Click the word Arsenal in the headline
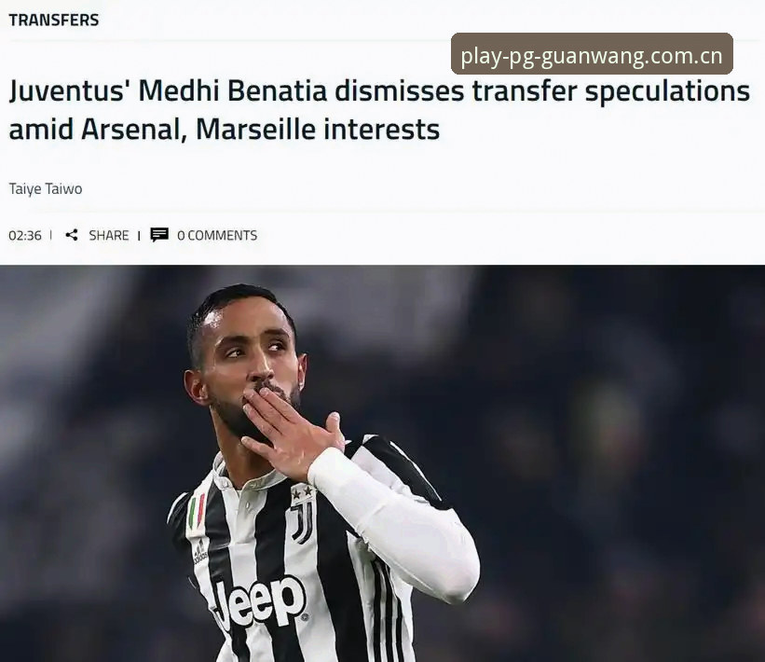Screen dimensions: 765x662 [131, 130]
